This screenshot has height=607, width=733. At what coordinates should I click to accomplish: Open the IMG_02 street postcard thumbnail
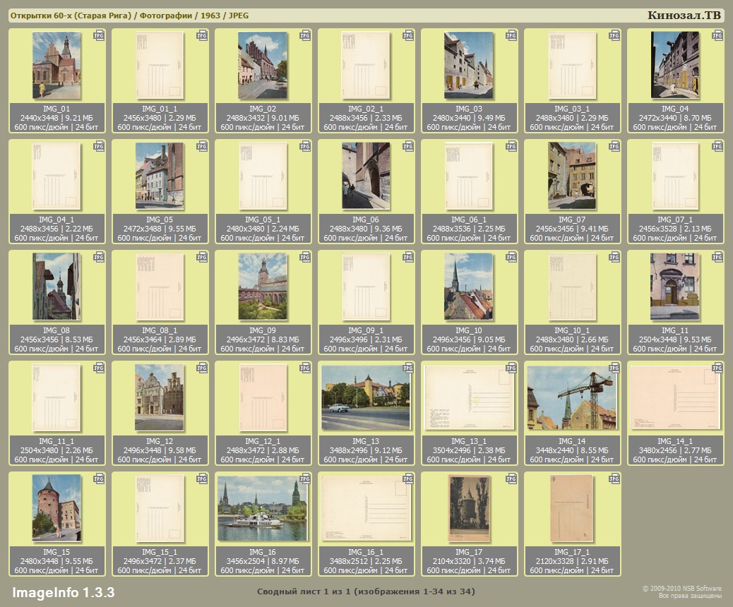(x=263, y=66)
